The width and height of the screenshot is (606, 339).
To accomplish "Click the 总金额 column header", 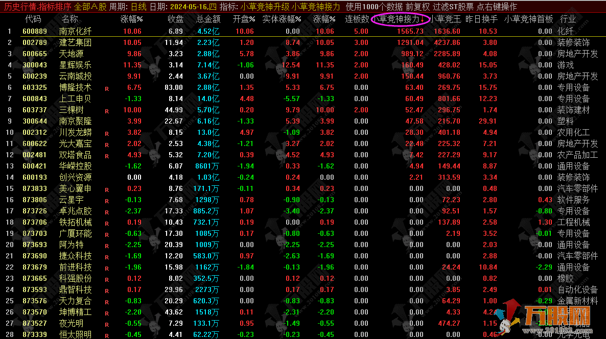I will click(x=208, y=19).
